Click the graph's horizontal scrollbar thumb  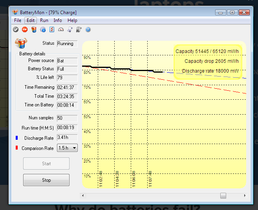click(223, 196)
